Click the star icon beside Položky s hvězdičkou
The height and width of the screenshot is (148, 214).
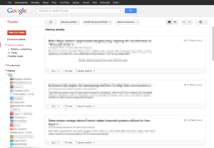[9, 49]
